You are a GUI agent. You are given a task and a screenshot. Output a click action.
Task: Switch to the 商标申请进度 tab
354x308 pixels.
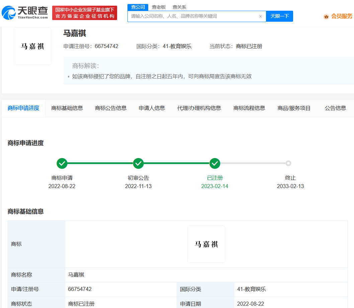point(23,108)
